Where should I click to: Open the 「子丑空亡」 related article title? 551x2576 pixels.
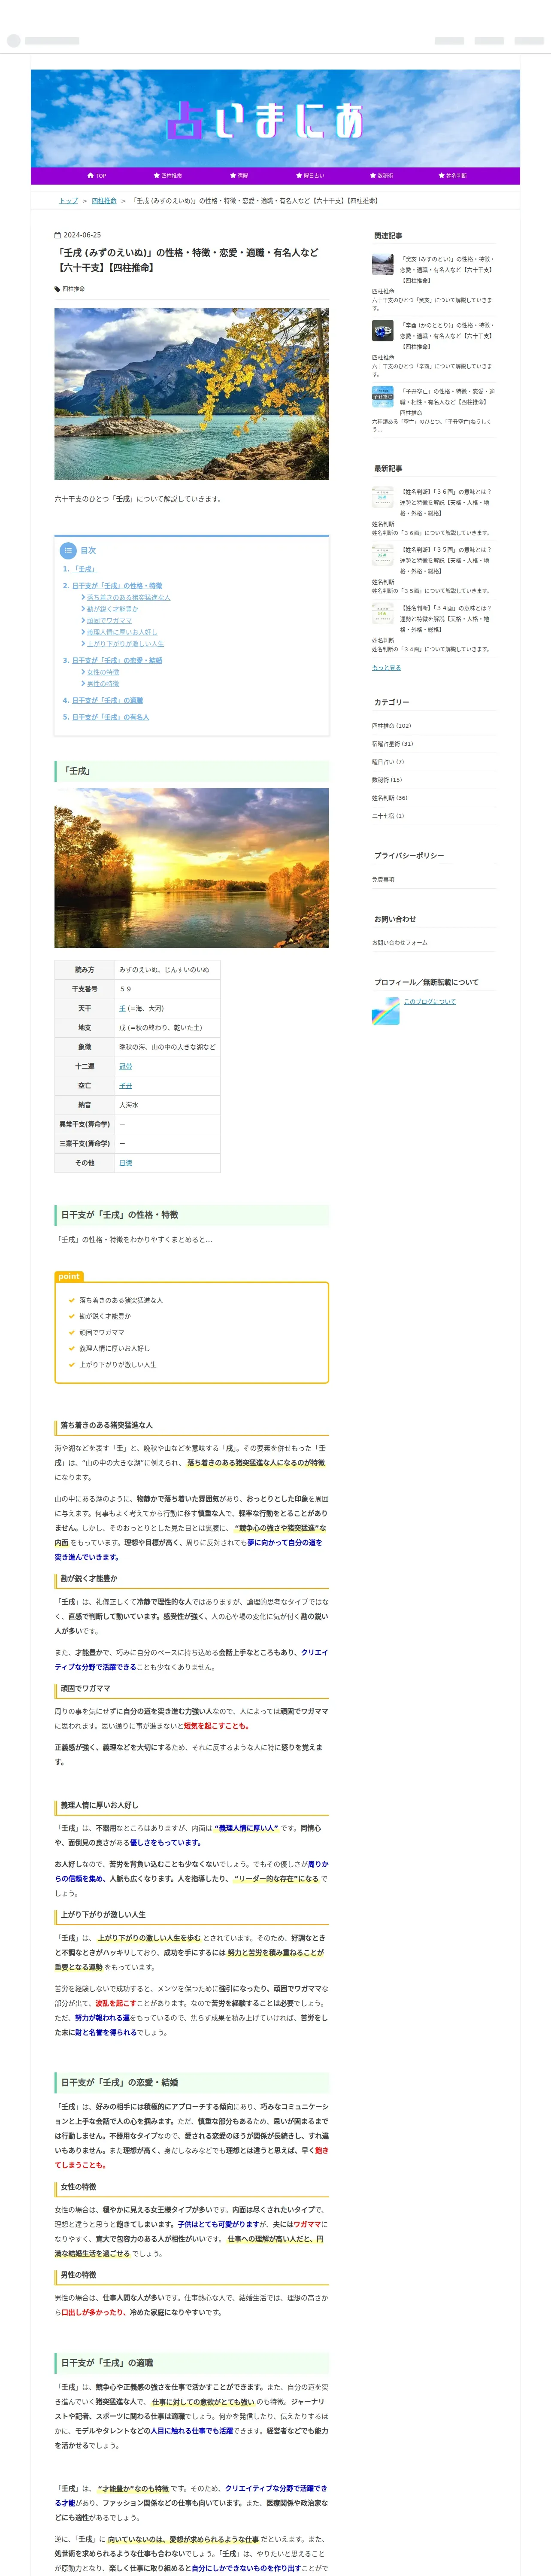coord(447,397)
